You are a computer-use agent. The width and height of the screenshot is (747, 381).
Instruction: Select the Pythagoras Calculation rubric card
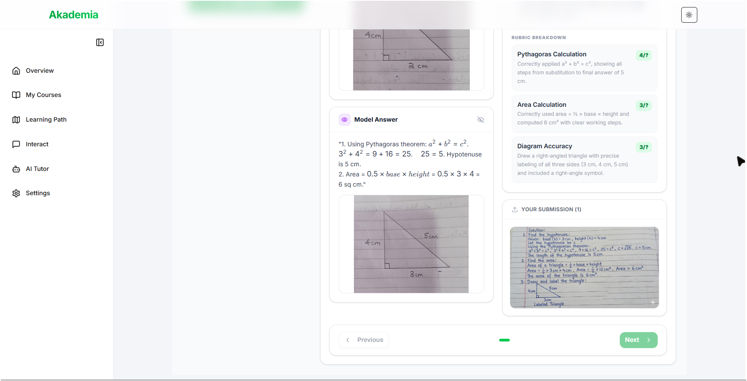(x=584, y=68)
